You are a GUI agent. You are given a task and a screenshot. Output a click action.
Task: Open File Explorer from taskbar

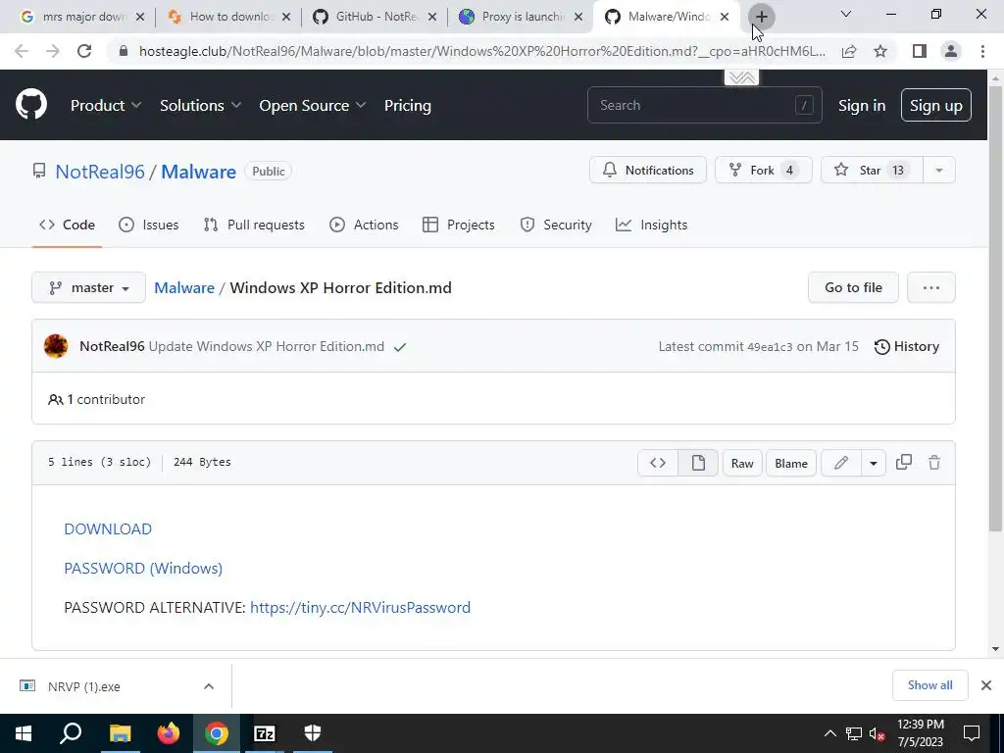[x=120, y=733]
